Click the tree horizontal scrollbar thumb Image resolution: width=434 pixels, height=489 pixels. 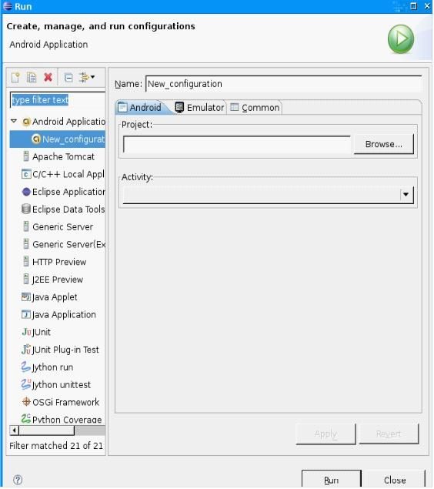coord(47,430)
